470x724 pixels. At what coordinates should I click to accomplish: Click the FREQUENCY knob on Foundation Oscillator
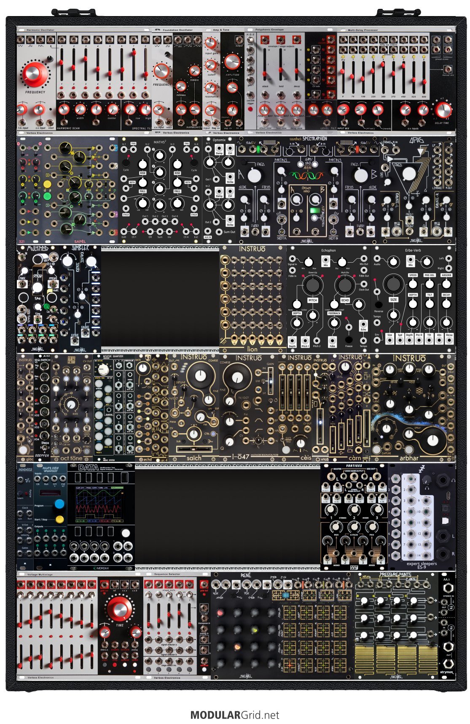(x=161, y=71)
